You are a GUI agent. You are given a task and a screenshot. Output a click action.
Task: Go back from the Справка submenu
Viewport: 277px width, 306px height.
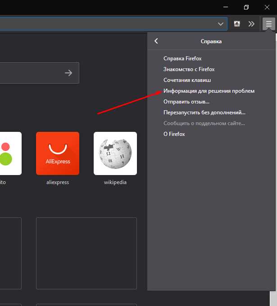[156, 41]
